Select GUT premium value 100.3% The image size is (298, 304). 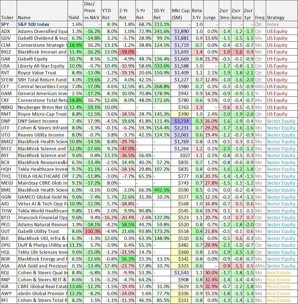pyautogui.click(x=92, y=231)
